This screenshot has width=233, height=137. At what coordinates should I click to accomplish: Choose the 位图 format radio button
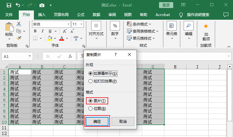pos(90,108)
